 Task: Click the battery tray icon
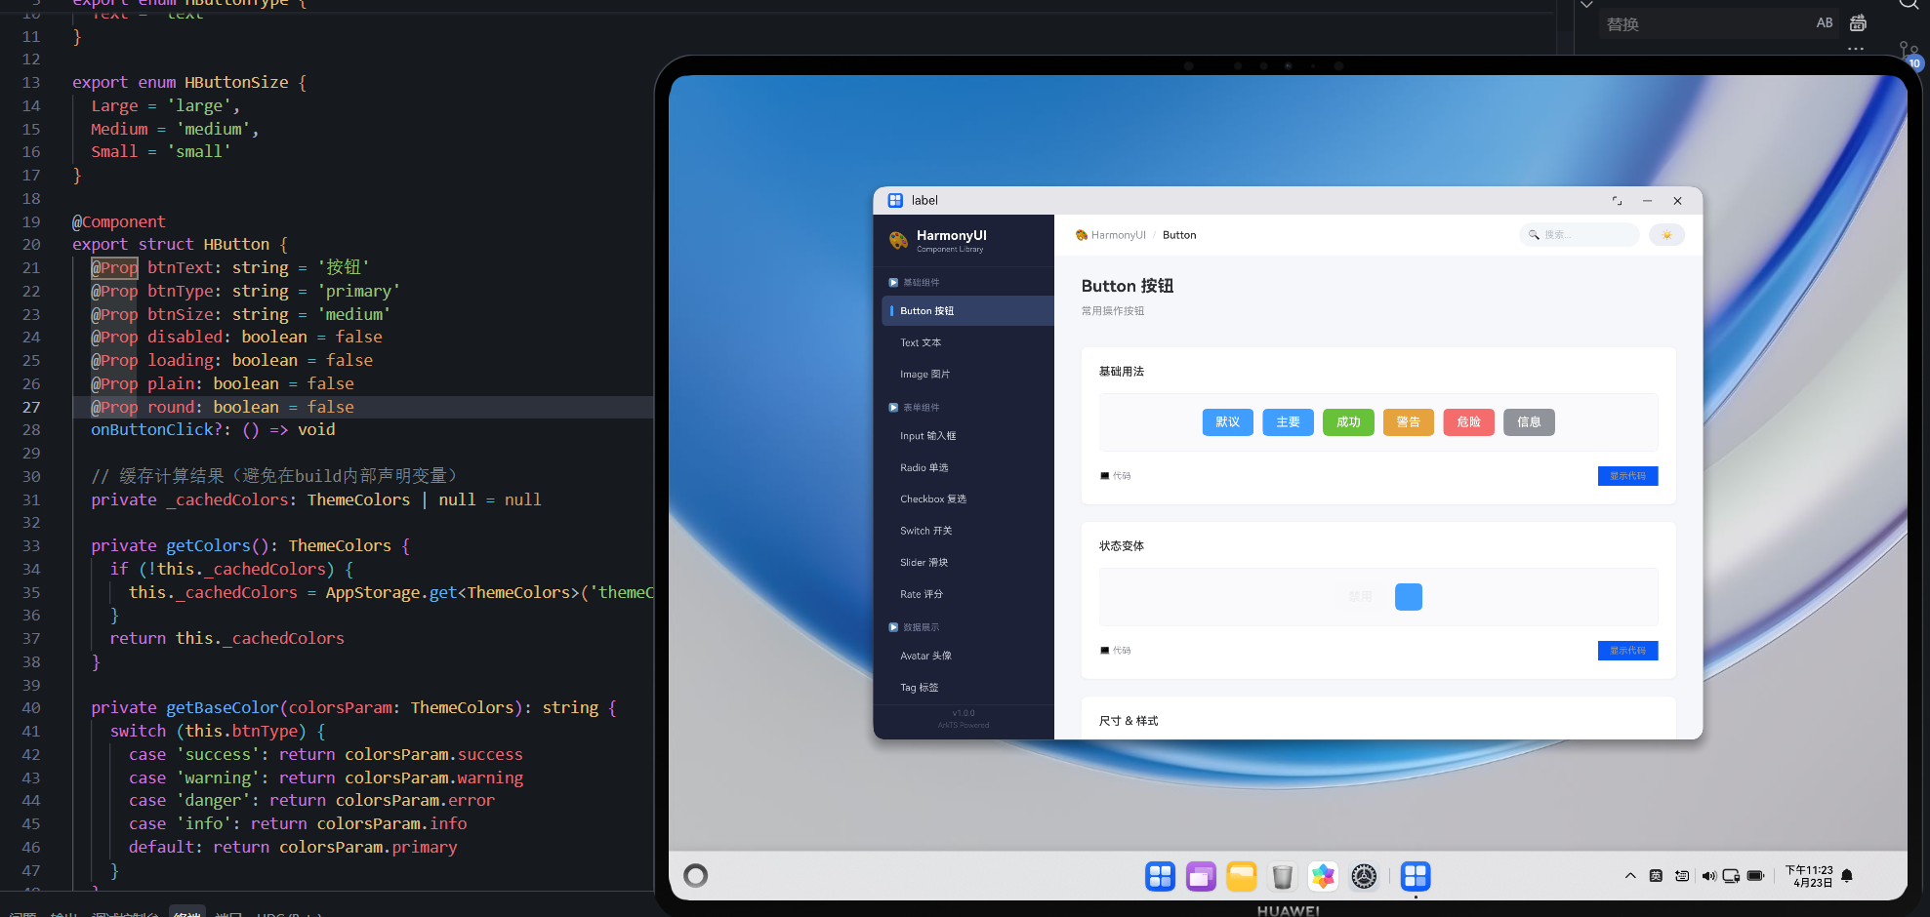[x=1755, y=876]
